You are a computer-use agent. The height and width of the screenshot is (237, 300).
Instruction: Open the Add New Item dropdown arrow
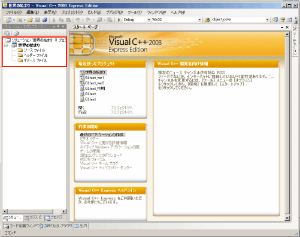[x=25, y=20]
